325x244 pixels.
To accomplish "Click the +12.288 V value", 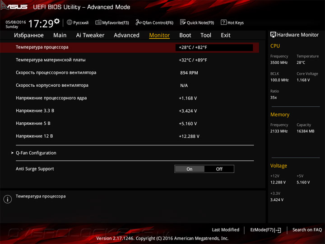I will pyautogui.click(x=189, y=136).
